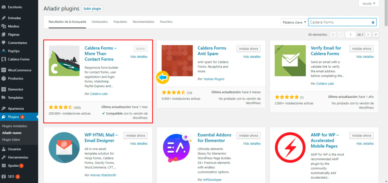The width and height of the screenshot is (388, 183).
Task: Install the Caldera Forms Anti Spam plugin
Action: tap(249, 49)
